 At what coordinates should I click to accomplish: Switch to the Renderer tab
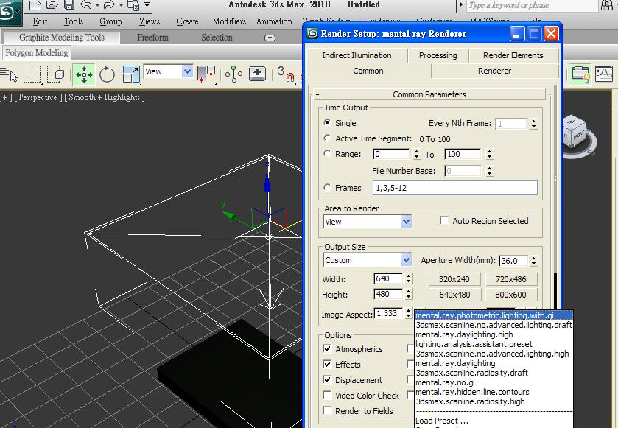tap(494, 71)
